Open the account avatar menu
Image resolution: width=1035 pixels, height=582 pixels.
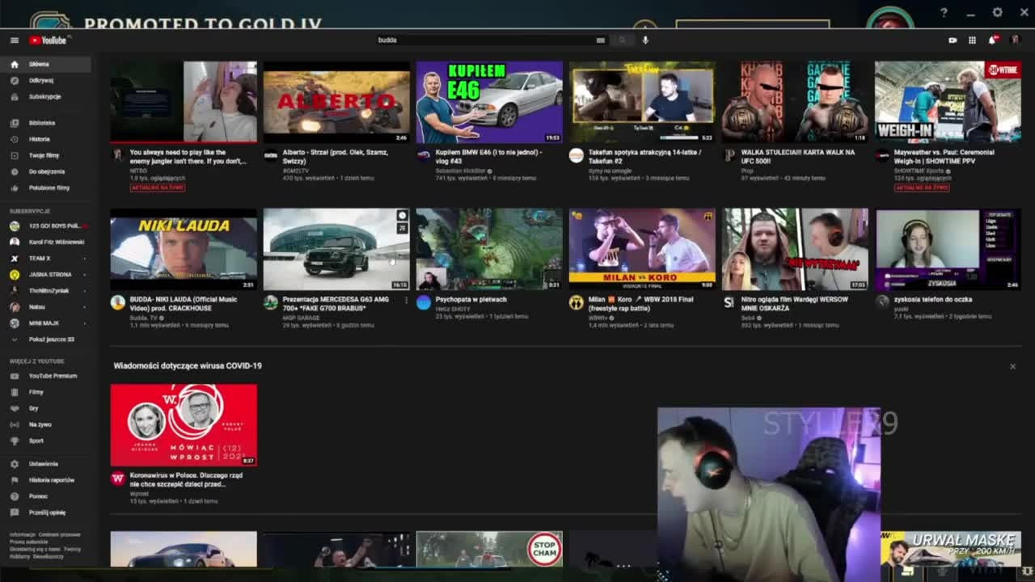1016,40
